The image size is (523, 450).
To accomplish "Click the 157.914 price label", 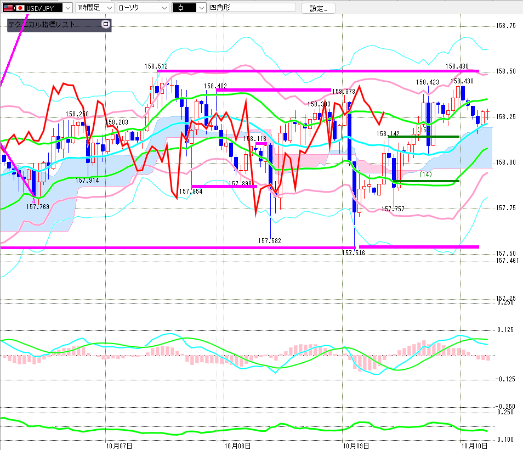I will click(87, 181).
